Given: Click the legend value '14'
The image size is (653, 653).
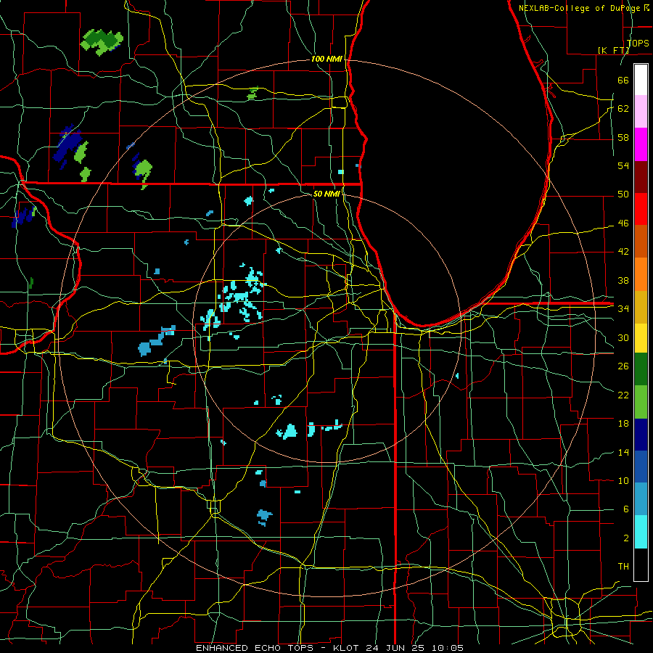Looking at the screenshot, I should coord(623,452).
